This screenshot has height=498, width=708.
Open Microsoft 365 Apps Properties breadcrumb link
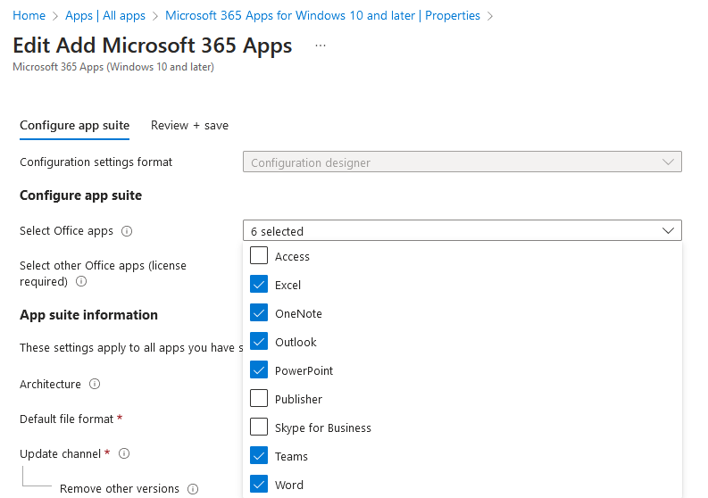click(322, 15)
